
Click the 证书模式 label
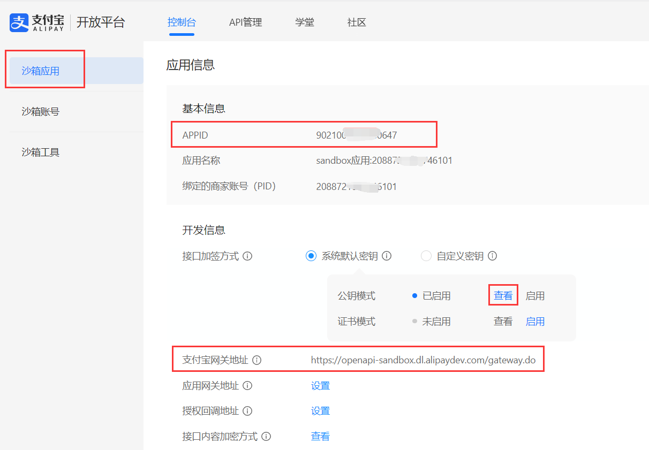point(357,322)
